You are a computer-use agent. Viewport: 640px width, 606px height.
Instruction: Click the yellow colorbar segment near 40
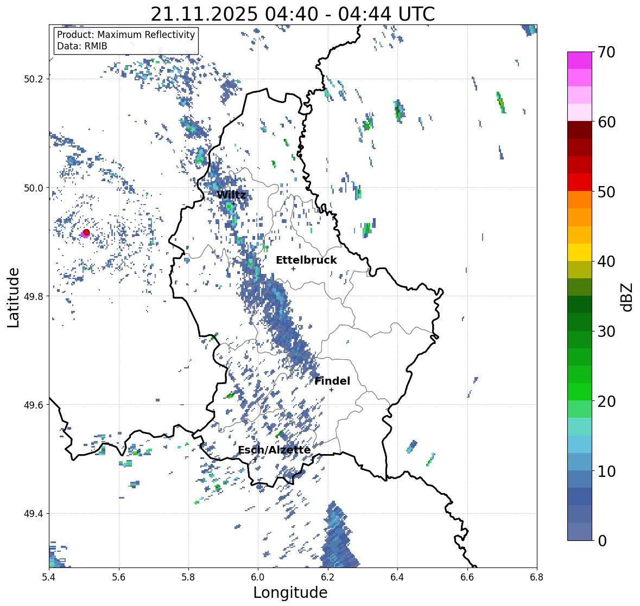coord(580,252)
